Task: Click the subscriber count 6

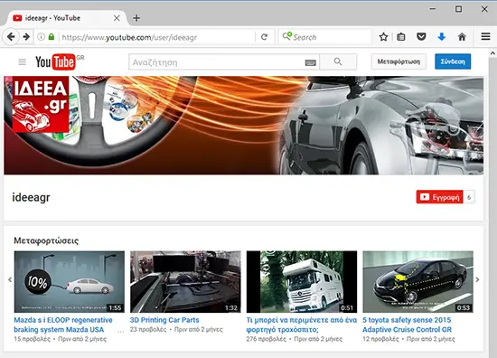Action: 469,197
